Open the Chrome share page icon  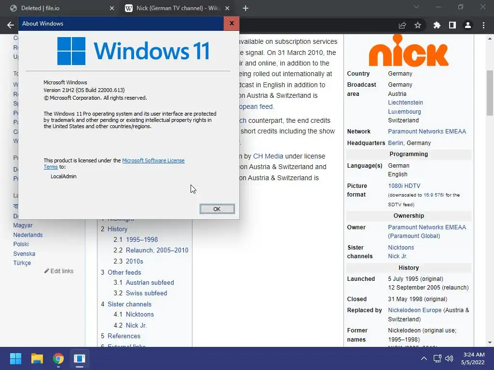coord(402,26)
